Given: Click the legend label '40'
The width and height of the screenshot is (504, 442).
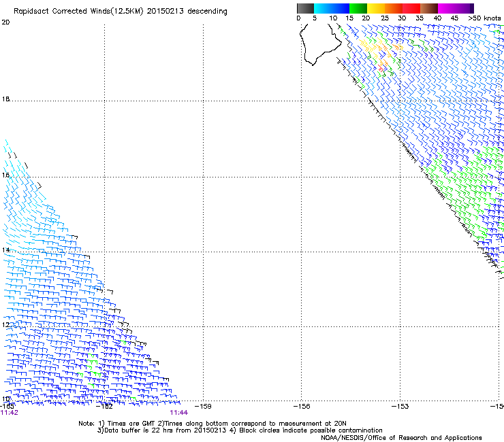Looking at the screenshot, I should (x=437, y=18).
